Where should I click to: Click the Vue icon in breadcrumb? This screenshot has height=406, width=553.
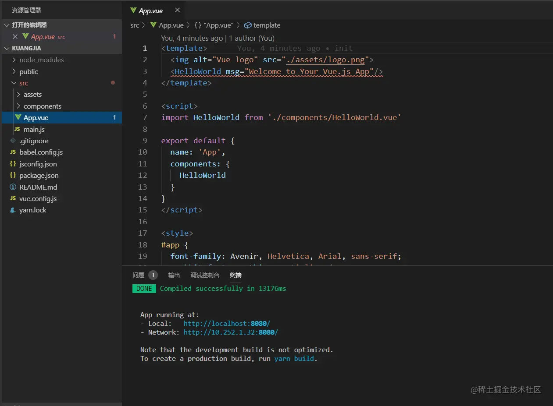[x=153, y=25]
